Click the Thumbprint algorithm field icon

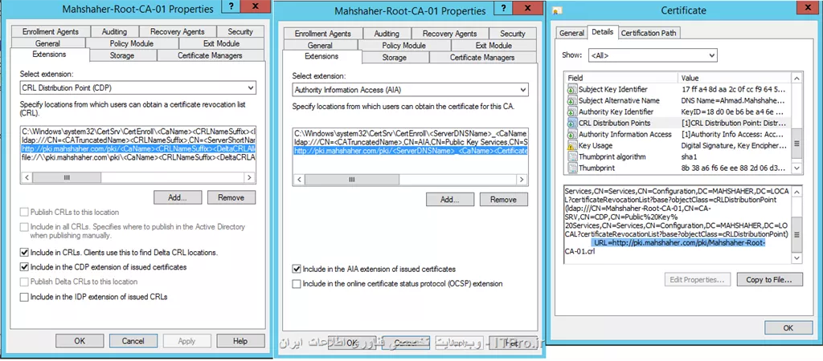(571, 157)
